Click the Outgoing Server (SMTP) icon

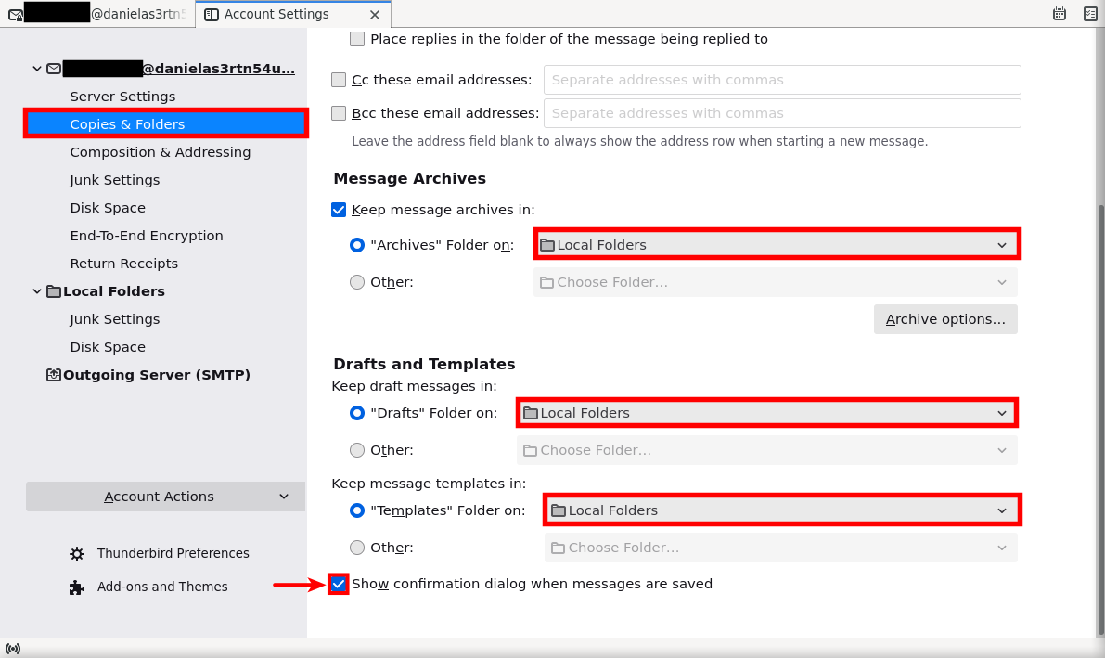pyautogui.click(x=54, y=375)
